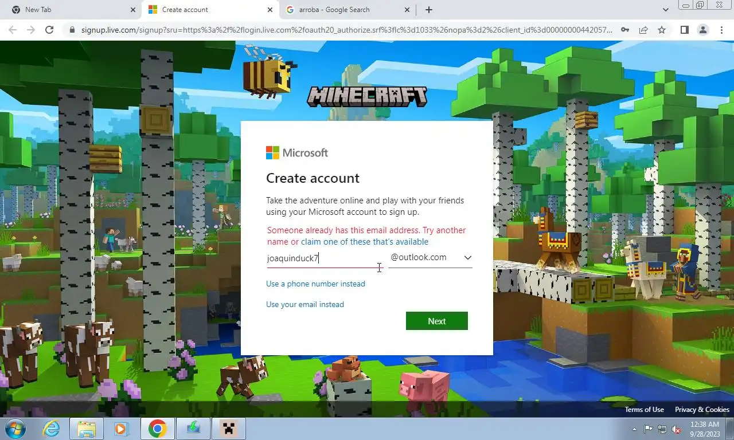
Task: Switch to arroba Google Search tab
Action: tap(347, 10)
